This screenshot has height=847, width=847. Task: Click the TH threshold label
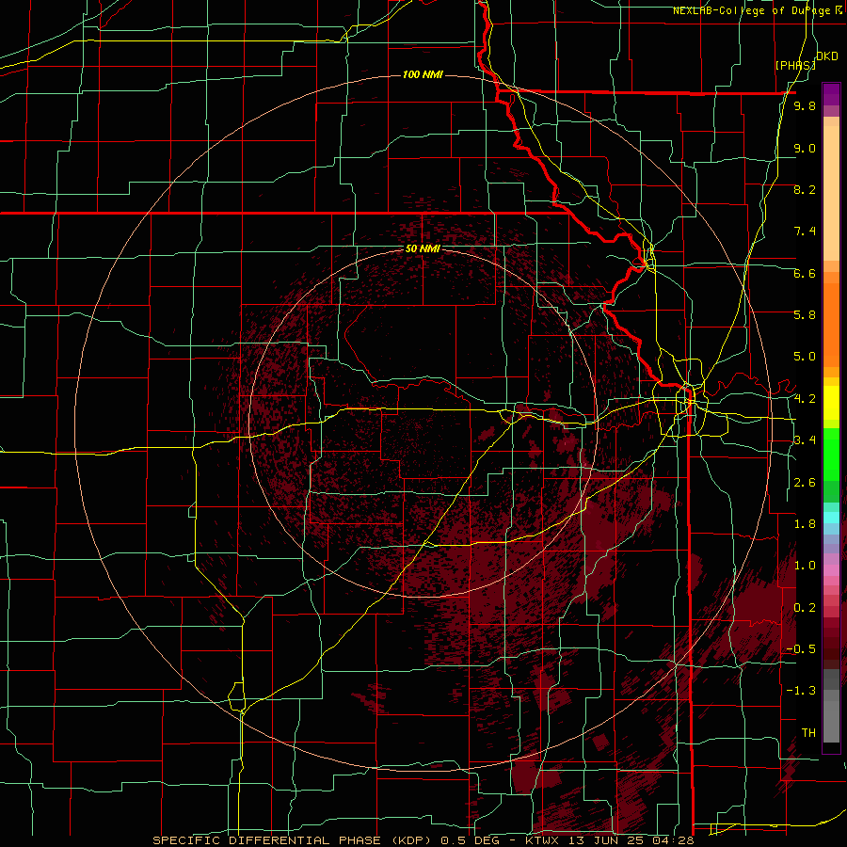(x=808, y=732)
